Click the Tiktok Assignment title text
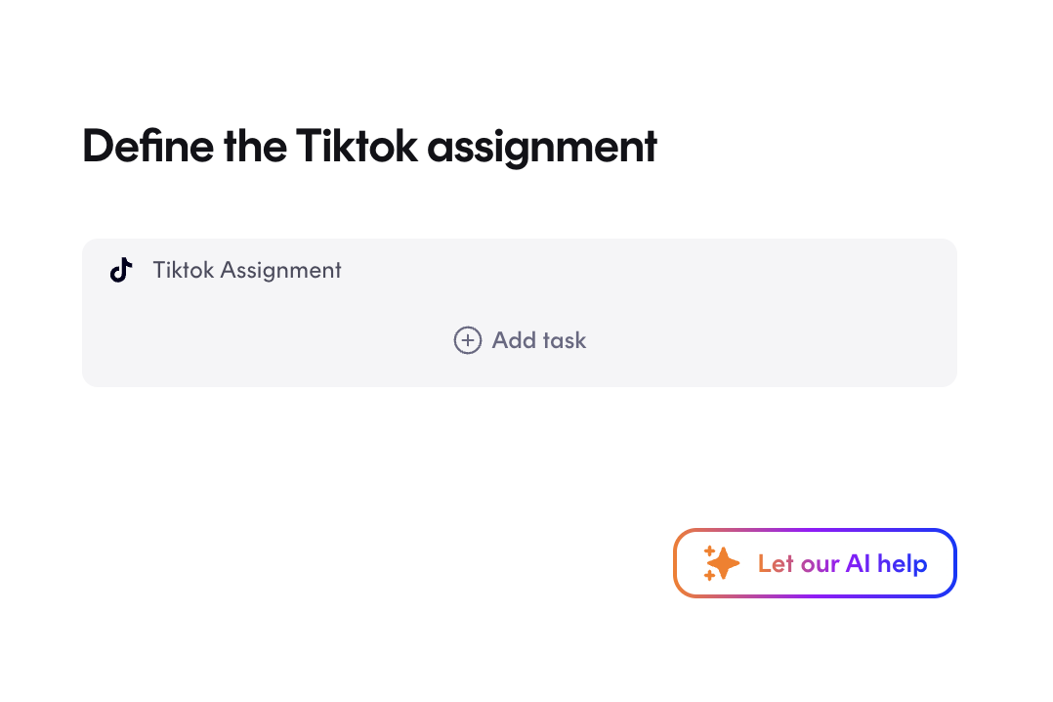1053x702 pixels. pos(247,270)
